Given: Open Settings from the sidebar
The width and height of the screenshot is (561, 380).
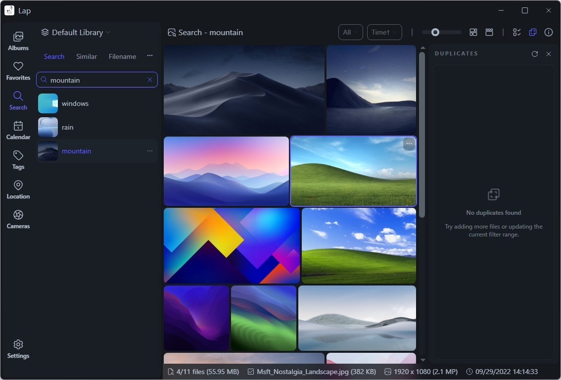Looking at the screenshot, I should (18, 349).
